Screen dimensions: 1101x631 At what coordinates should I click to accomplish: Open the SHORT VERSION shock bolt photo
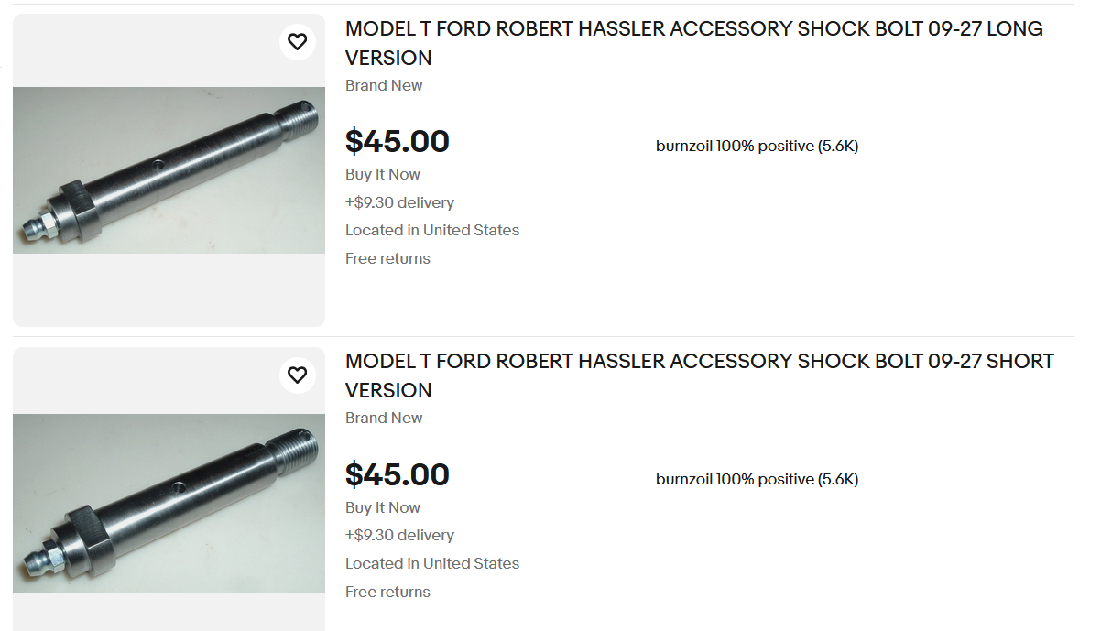click(169, 503)
